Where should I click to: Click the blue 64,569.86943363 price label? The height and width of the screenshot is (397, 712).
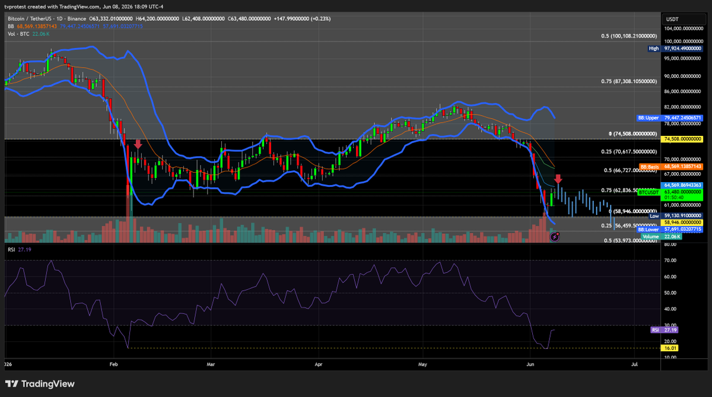point(682,185)
